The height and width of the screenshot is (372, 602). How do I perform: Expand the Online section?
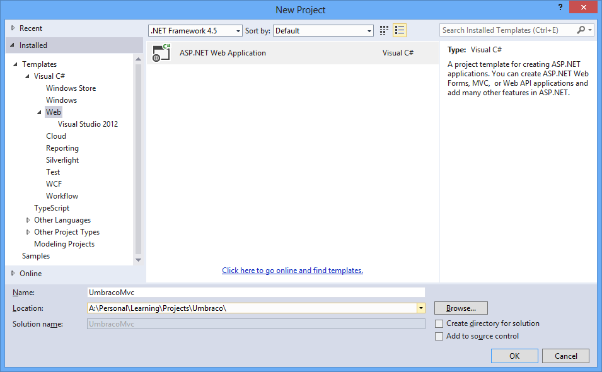pos(14,273)
